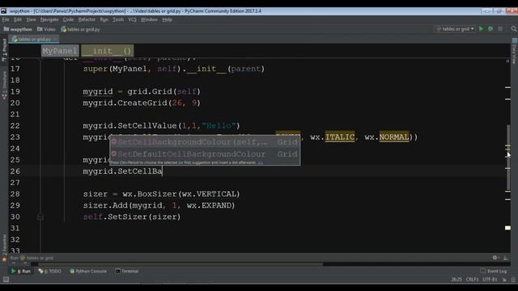Run the tables or grid configuration
Viewport: 518px width, 291px height.
481,29
